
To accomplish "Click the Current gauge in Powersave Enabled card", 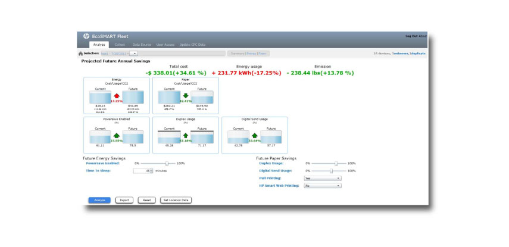I will pyautogui.click(x=100, y=137).
